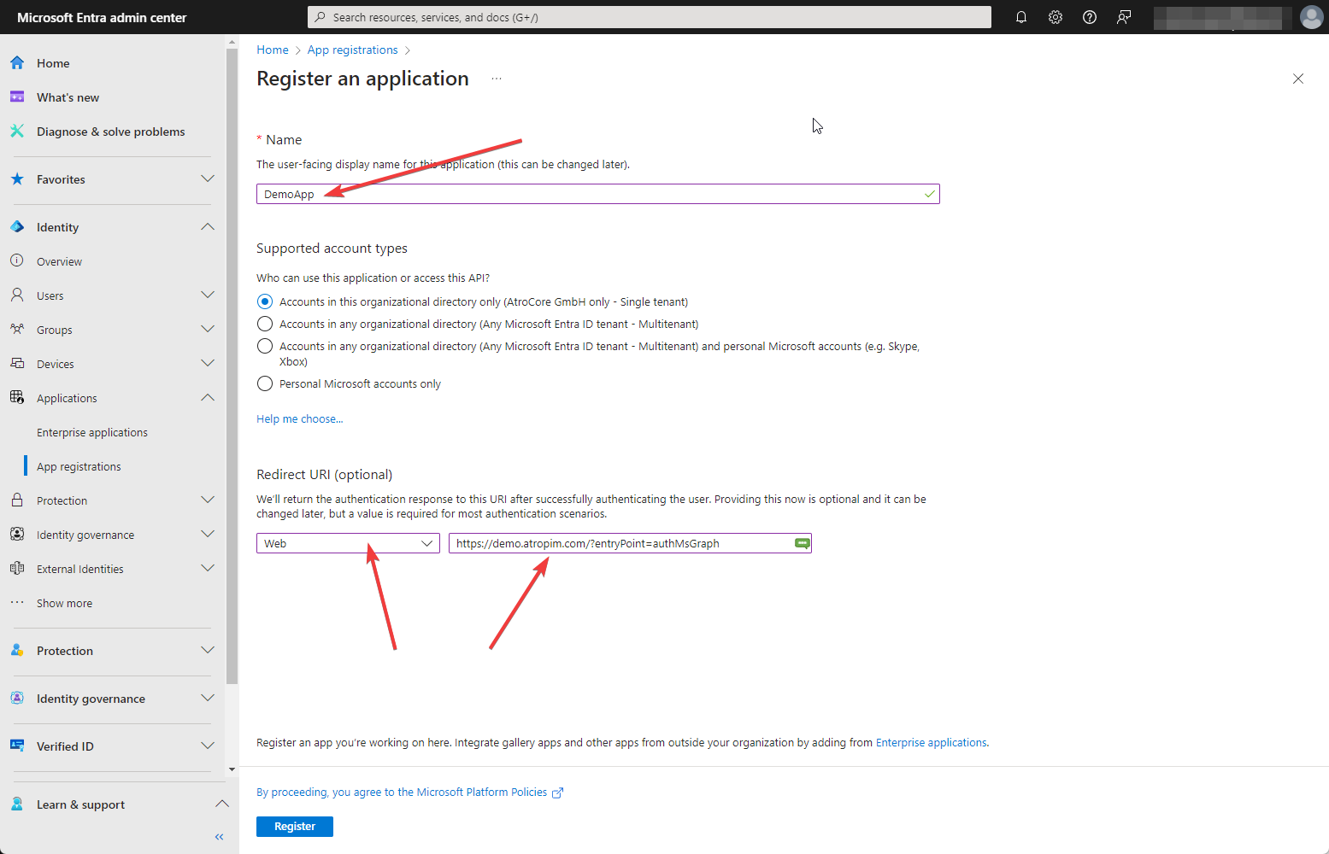The height and width of the screenshot is (854, 1329).
Task: Open Enterprise applications in sidebar
Action: [92, 432]
